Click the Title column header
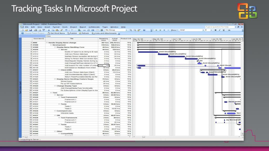Image resolution: width=269 pixels, height=151 pixels. [x=72, y=40]
